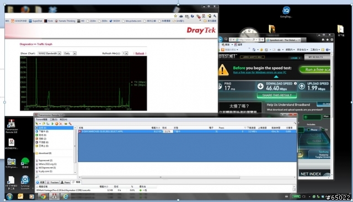Click the back button in Internet Explorer
Screen dimensions: 353x202
tap(221, 39)
